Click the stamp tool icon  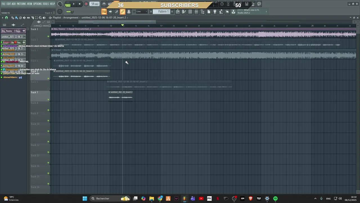(x=129, y=12)
